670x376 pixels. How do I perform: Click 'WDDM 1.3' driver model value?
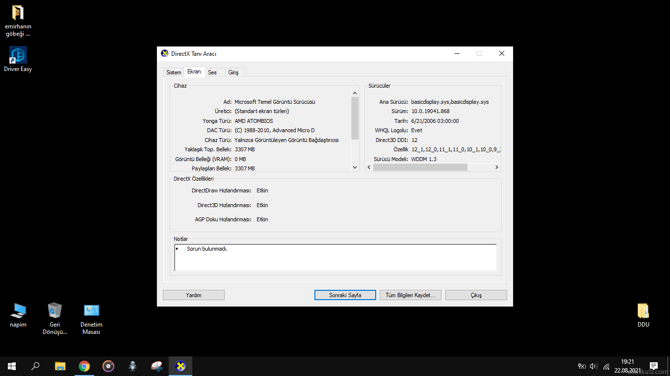point(424,159)
